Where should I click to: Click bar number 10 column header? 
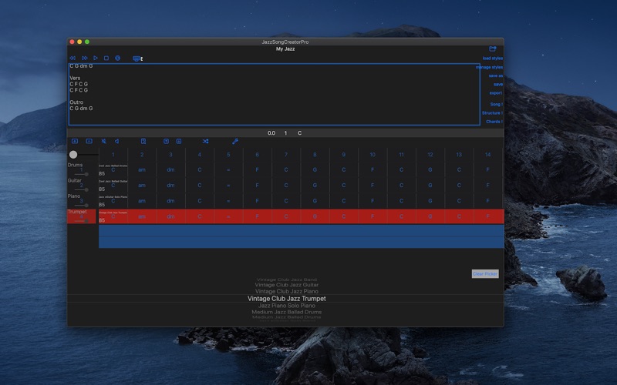(373, 155)
